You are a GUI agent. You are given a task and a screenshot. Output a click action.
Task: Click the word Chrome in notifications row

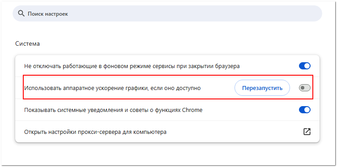pos(192,110)
